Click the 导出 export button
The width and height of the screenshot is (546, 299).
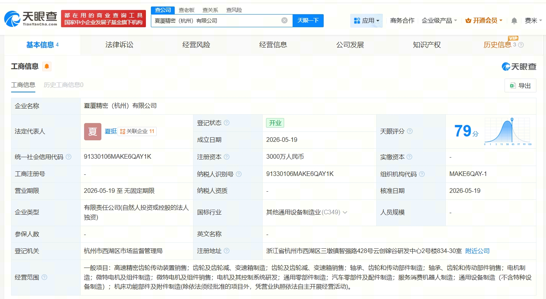coord(520,86)
